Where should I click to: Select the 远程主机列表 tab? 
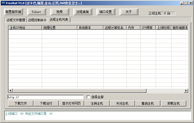[59, 20]
